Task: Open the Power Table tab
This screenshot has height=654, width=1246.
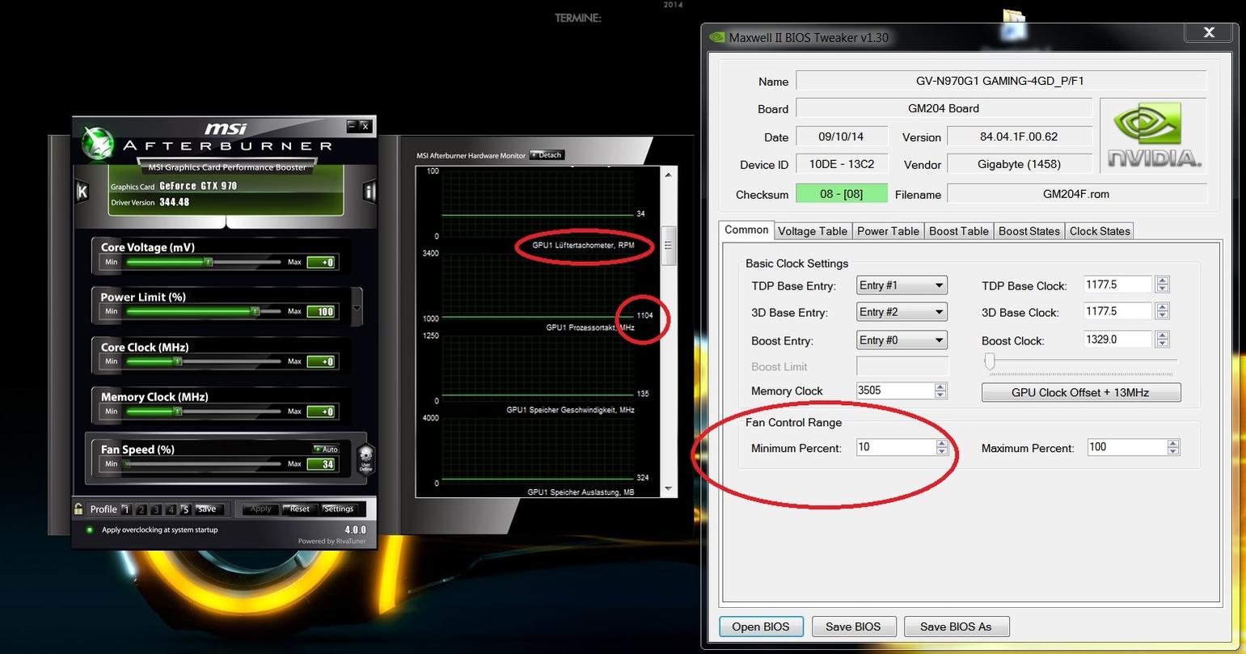Action: pyautogui.click(x=888, y=231)
